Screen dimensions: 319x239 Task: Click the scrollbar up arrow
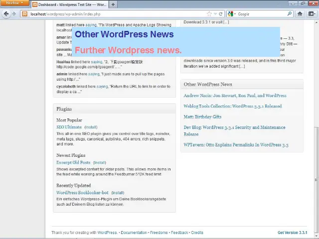pos(316,22)
